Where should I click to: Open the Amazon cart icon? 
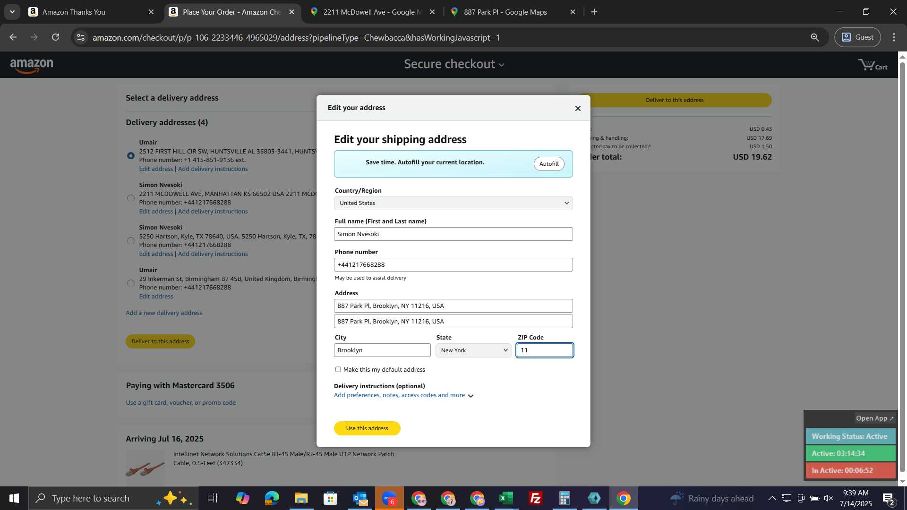click(x=873, y=65)
